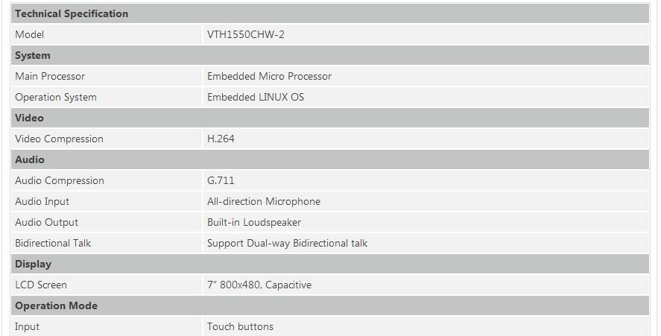Select Support Dual-way Bidirectional talk text
Screen dimensions: 661x336
click(x=287, y=243)
